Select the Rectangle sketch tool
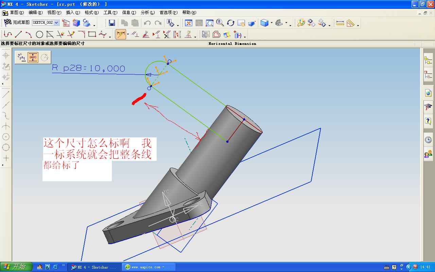The width and height of the screenshot is (435, 272). point(92,34)
